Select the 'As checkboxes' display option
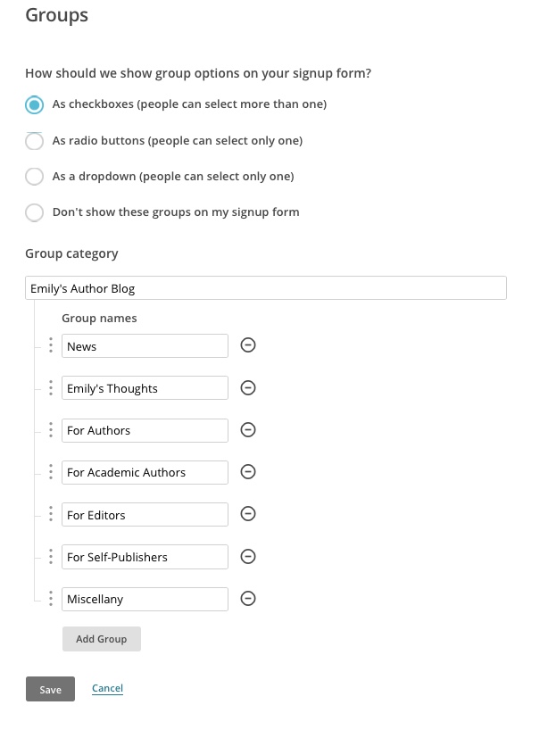The image size is (548, 730). coord(34,105)
